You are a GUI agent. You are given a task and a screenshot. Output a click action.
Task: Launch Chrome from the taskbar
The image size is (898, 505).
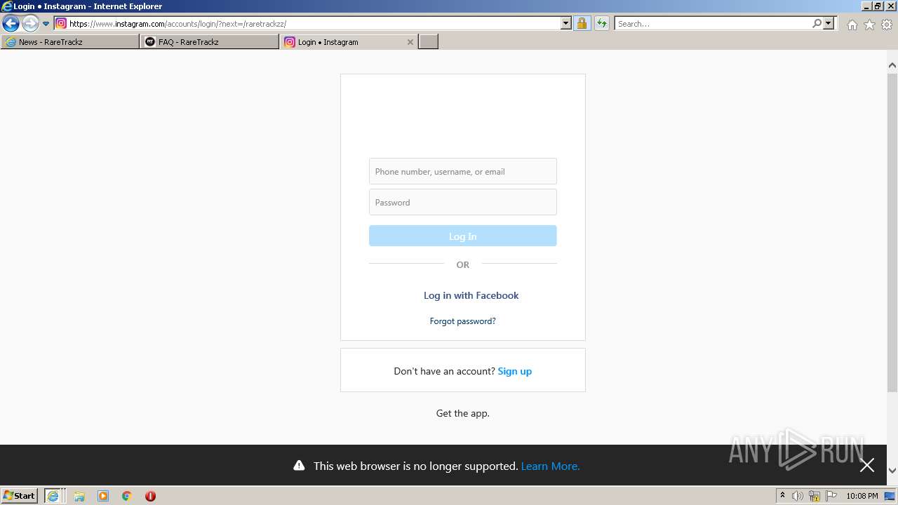(127, 496)
